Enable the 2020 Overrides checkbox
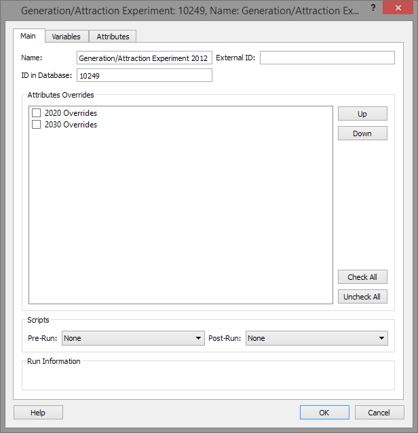Screen dimensions: 418x433 pyautogui.click(x=37, y=113)
